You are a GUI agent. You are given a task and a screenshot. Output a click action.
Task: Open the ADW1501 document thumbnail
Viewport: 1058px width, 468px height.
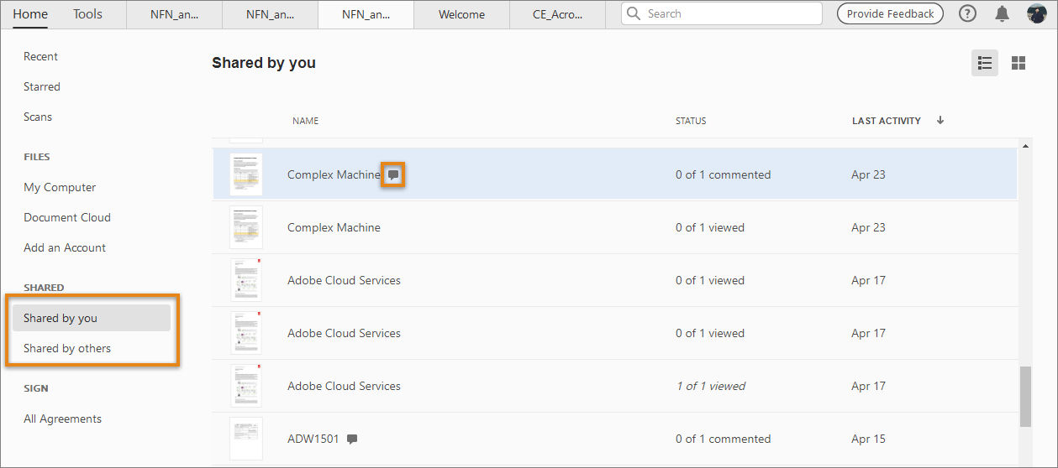coord(246,439)
